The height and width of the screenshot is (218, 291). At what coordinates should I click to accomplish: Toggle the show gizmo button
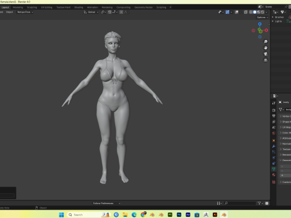tap(227, 12)
